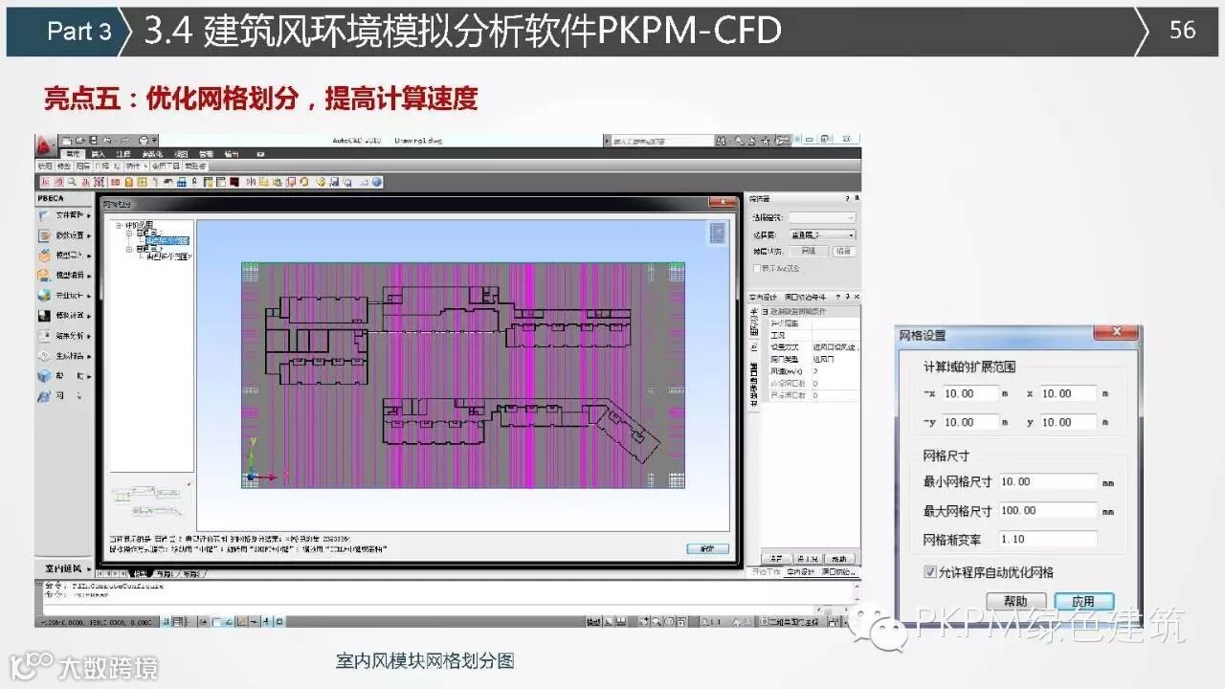Switch to the 视图 ribbon tab
This screenshot has height=689, width=1225.
pos(179,154)
